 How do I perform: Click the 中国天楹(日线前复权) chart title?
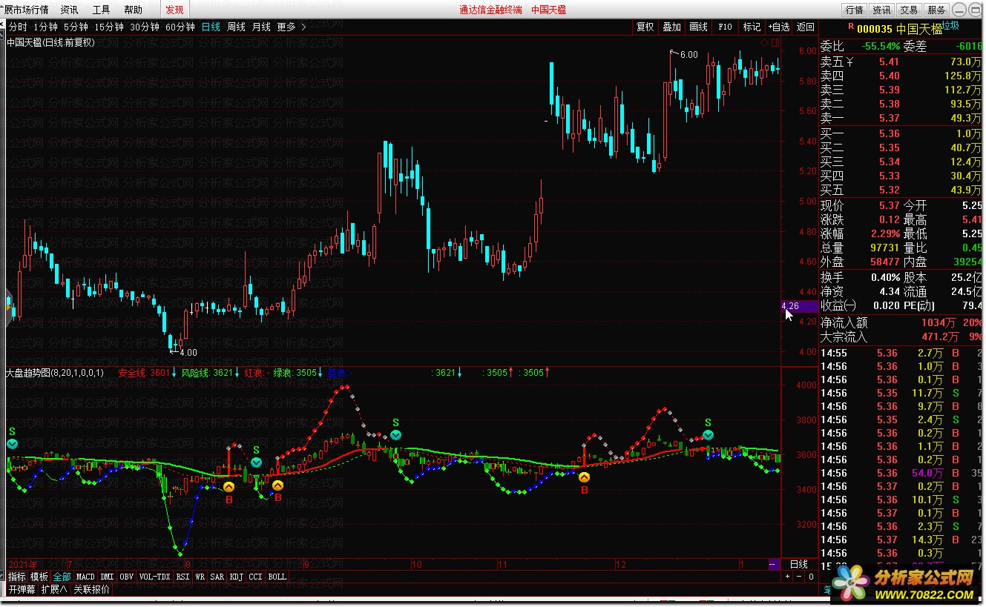[51, 42]
